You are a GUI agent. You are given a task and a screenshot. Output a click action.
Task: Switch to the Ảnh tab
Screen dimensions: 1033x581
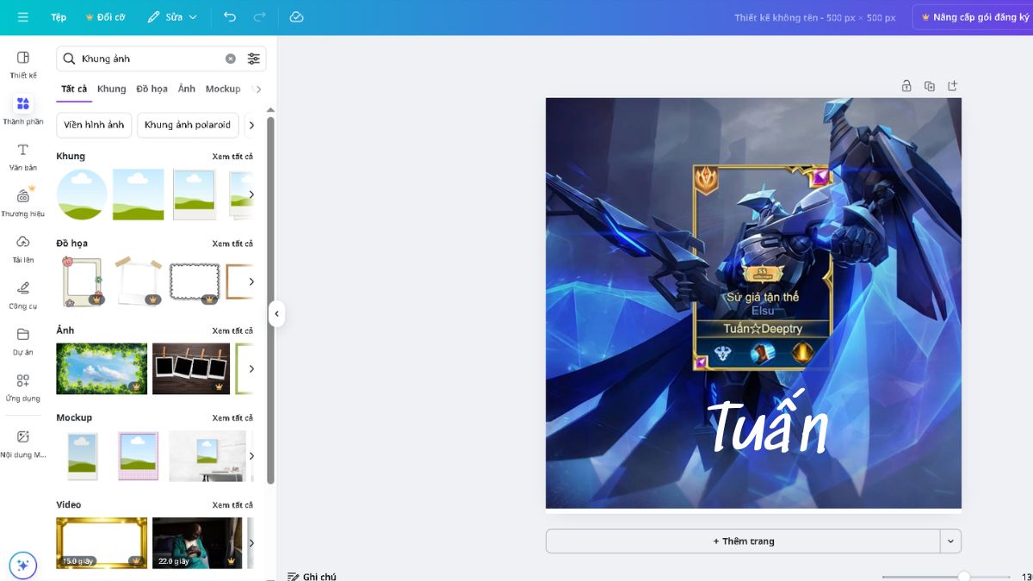(x=187, y=89)
